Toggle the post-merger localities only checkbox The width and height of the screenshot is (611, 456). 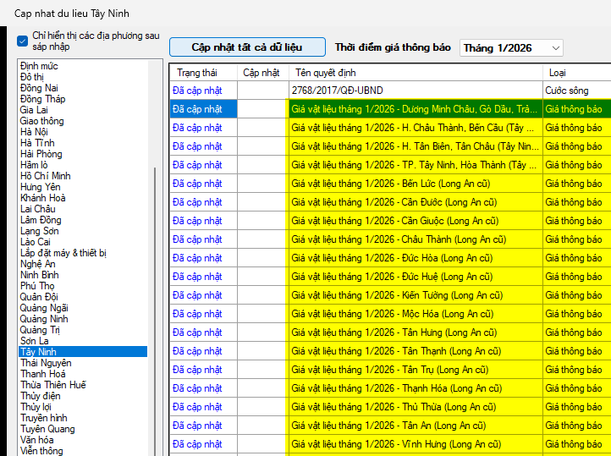tap(23, 41)
